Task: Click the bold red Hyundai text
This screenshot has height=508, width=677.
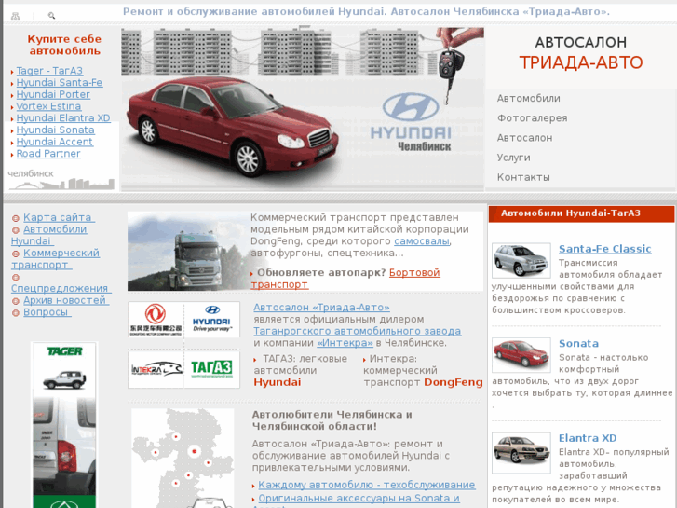Action: (x=278, y=382)
